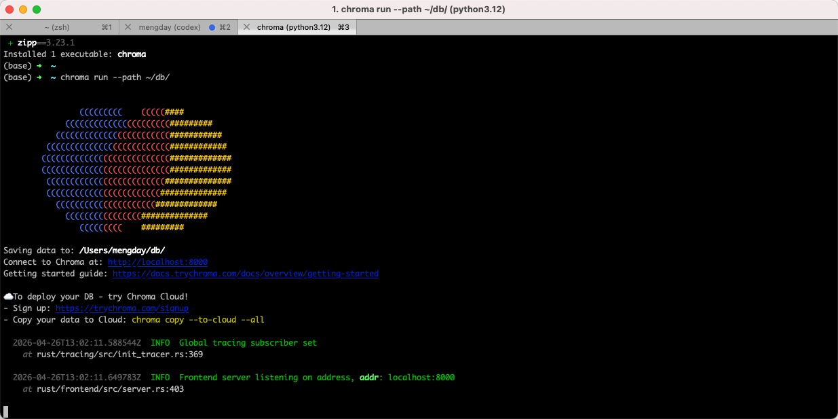The image size is (838, 419).
Task: Open the http://localhost:8000 link
Action: (x=157, y=262)
